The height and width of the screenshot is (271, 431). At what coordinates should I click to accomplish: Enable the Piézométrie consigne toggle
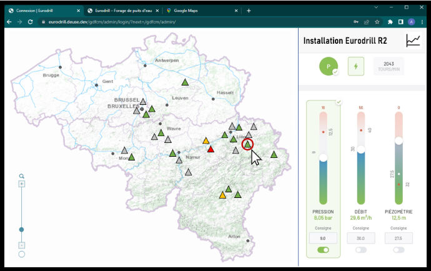(x=399, y=250)
